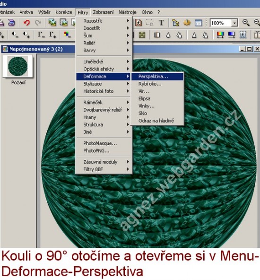This screenshot has height=280, width=260.
Task: Click the water drop blur icon
Action: (168, 35)
